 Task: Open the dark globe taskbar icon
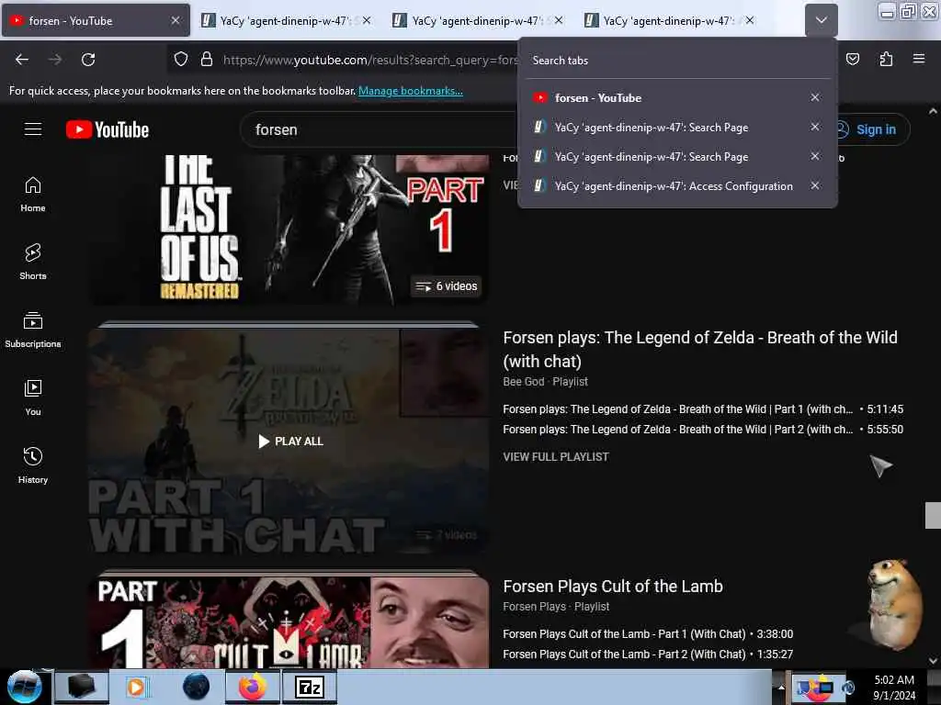click(196, 687)
